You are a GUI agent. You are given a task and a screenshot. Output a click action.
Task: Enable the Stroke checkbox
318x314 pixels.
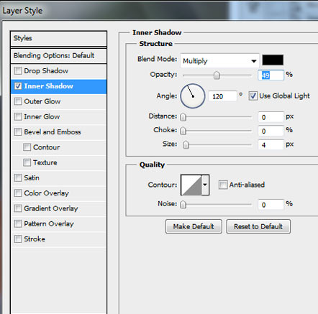18,239
